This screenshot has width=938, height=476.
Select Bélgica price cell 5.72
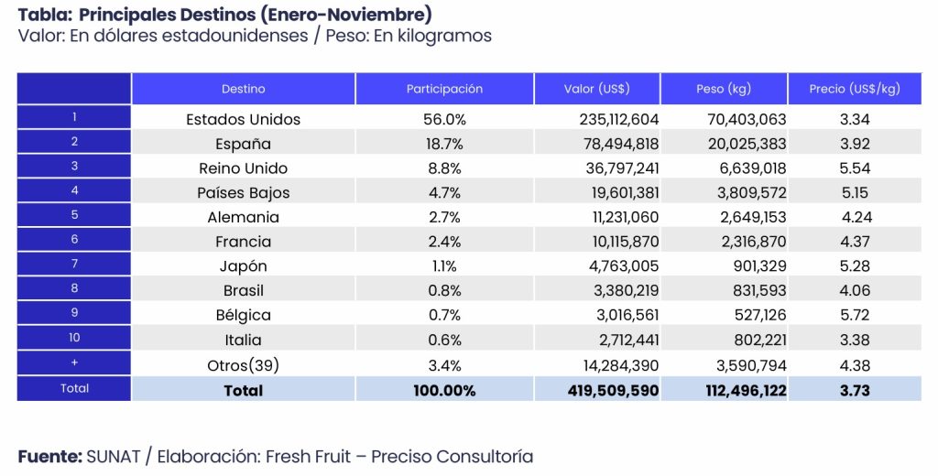(x=854, y=315)
